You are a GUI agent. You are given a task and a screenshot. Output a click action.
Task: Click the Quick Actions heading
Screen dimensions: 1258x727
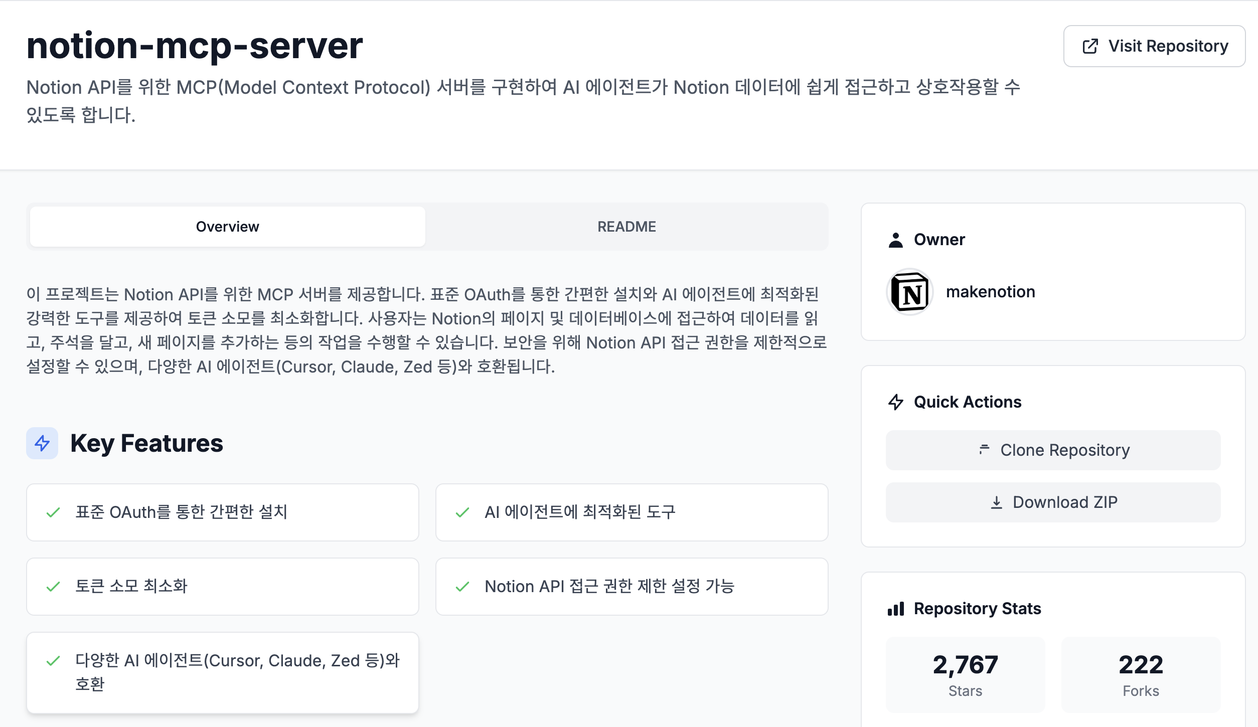click(x=968, y=402)
